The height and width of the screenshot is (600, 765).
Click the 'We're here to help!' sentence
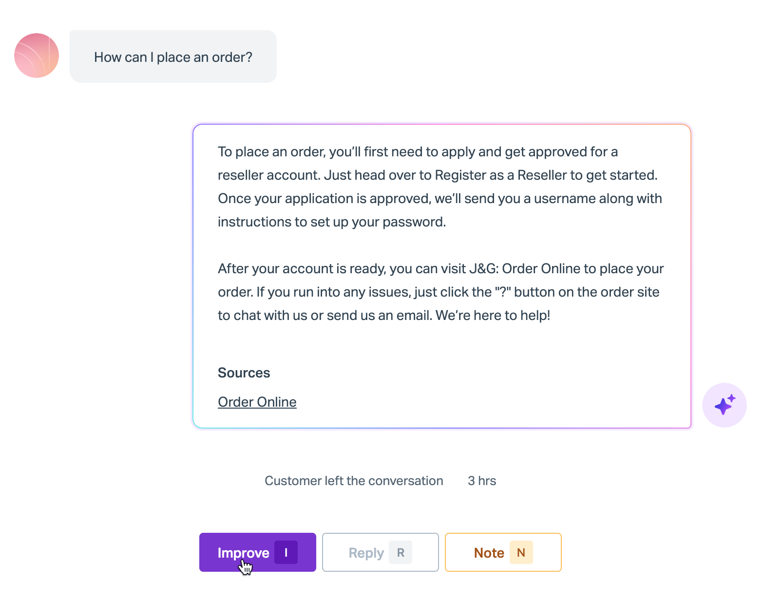click(493, 315)
